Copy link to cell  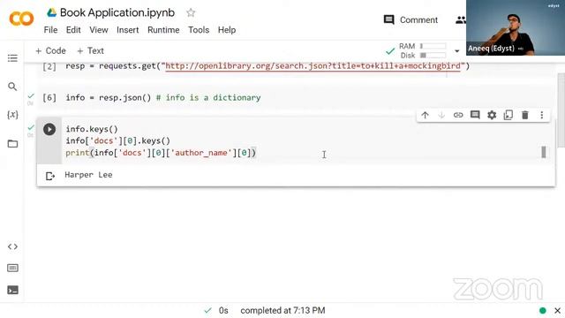click(458, 115)
